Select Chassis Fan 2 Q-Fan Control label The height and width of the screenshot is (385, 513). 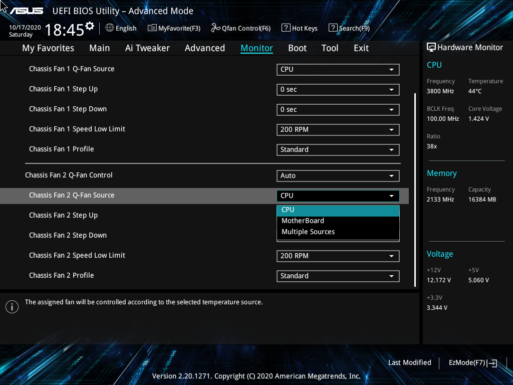click(x=69, y=175)
